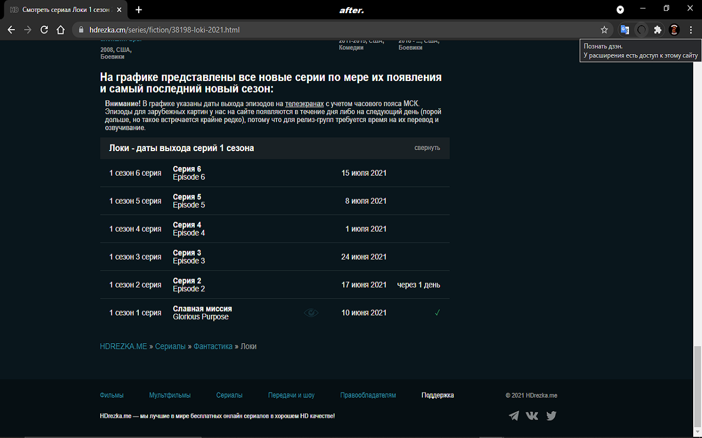Follow the телеэкранах link
702x438 pixels.
(x=304, y=103)
